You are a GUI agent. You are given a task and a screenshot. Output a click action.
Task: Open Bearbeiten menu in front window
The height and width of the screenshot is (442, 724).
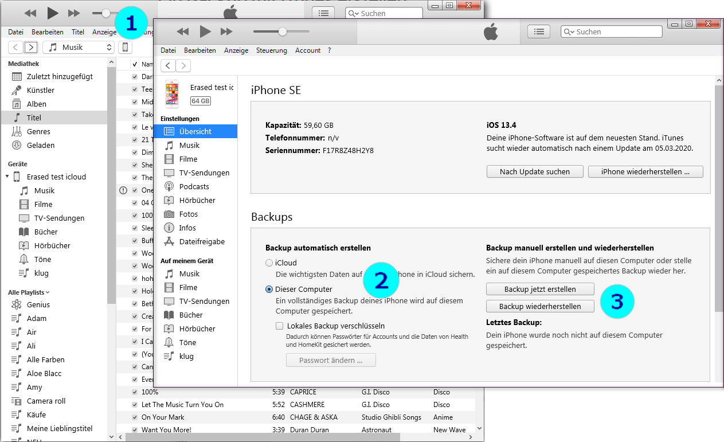[200, 50]
